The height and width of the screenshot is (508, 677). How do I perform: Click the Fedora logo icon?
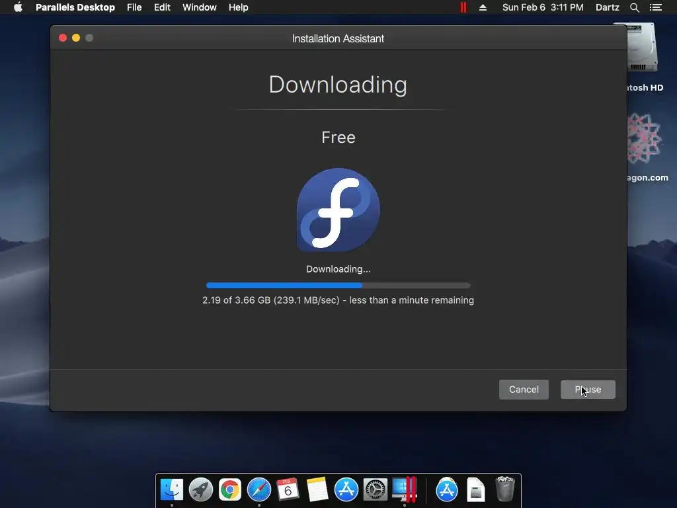338,210
